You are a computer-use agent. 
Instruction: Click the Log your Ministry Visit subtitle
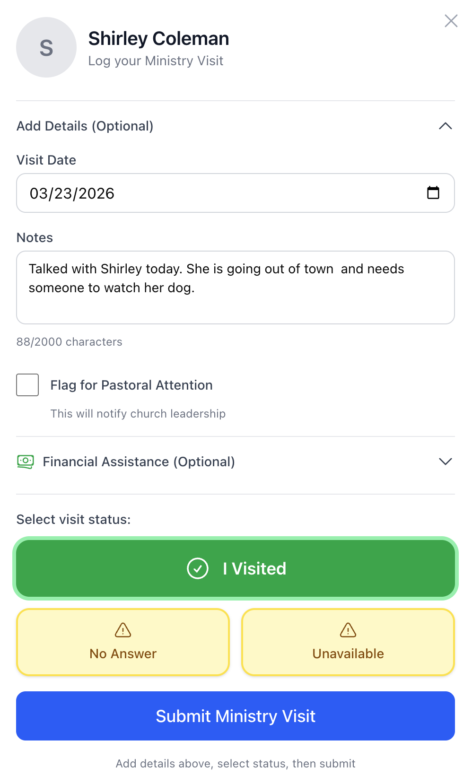156,61
